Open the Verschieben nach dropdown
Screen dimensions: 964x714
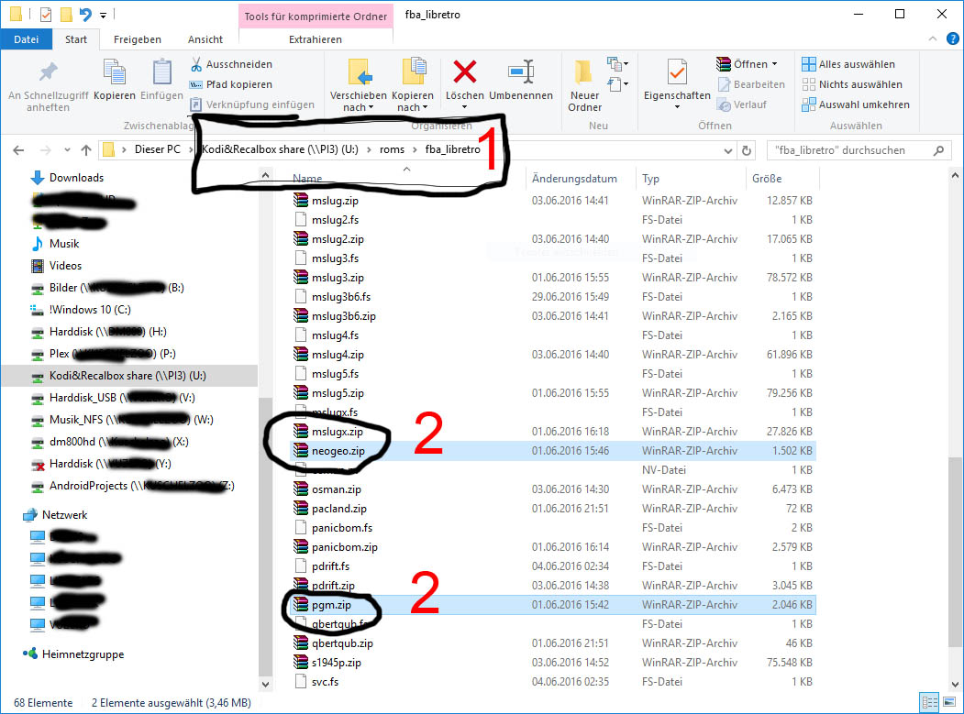click(358, 107)
